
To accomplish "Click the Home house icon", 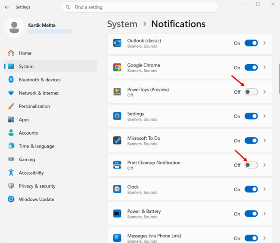I will pyautogui.click(x=11, y=53).
